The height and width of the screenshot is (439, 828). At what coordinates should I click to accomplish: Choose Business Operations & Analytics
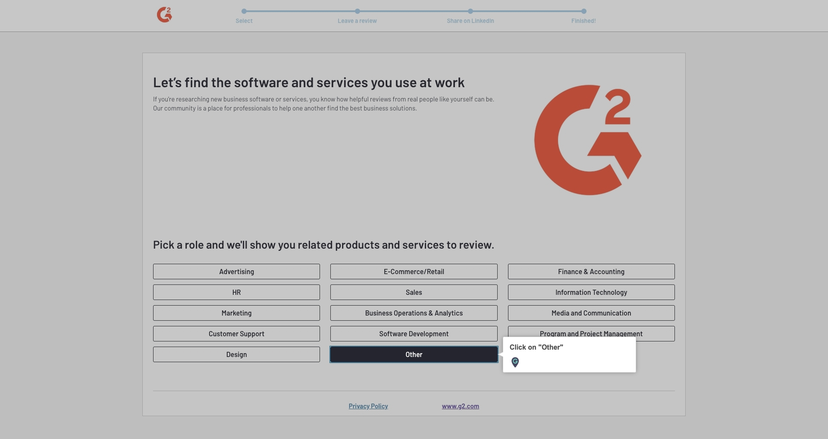(414, 313)
